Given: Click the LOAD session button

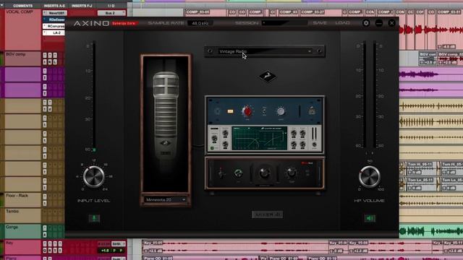Looking at the screenshot, I should (x=342, y=23).
